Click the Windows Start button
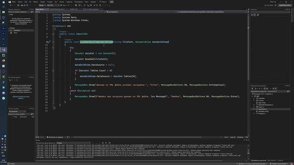 pos(3,2)
